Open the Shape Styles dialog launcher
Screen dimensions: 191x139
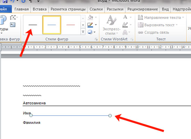click(x=96, y=39)
